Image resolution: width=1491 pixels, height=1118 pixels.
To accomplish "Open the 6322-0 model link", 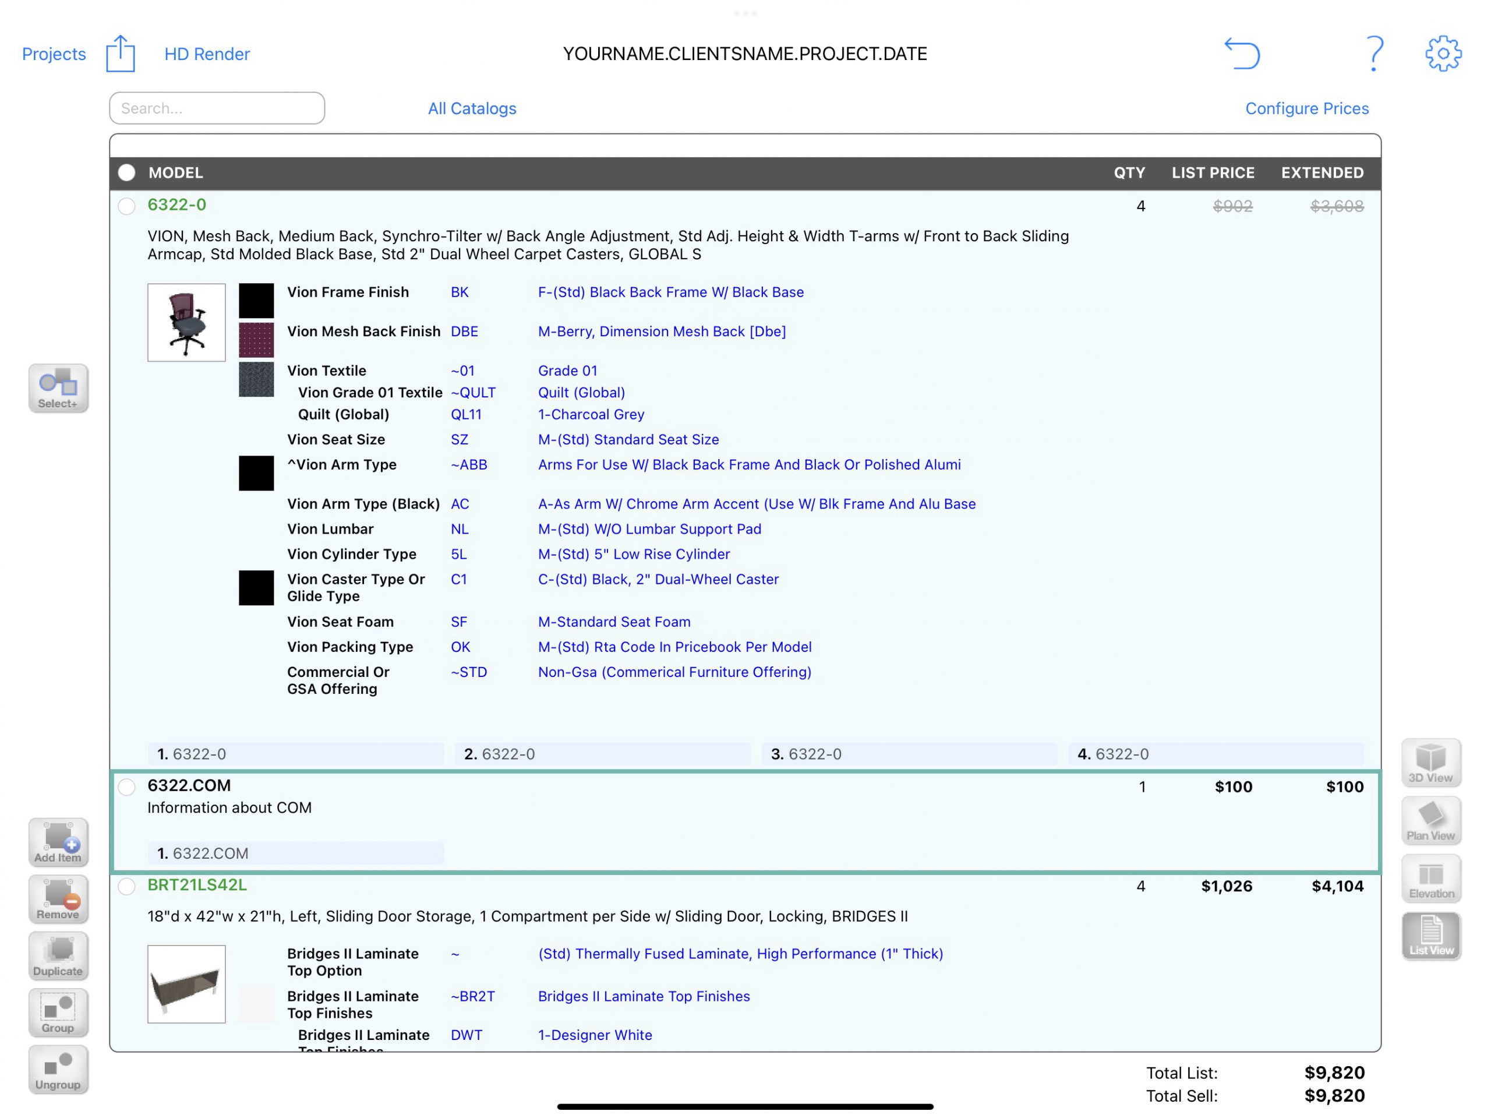I will pyautogui.click(x=176, y=205).
